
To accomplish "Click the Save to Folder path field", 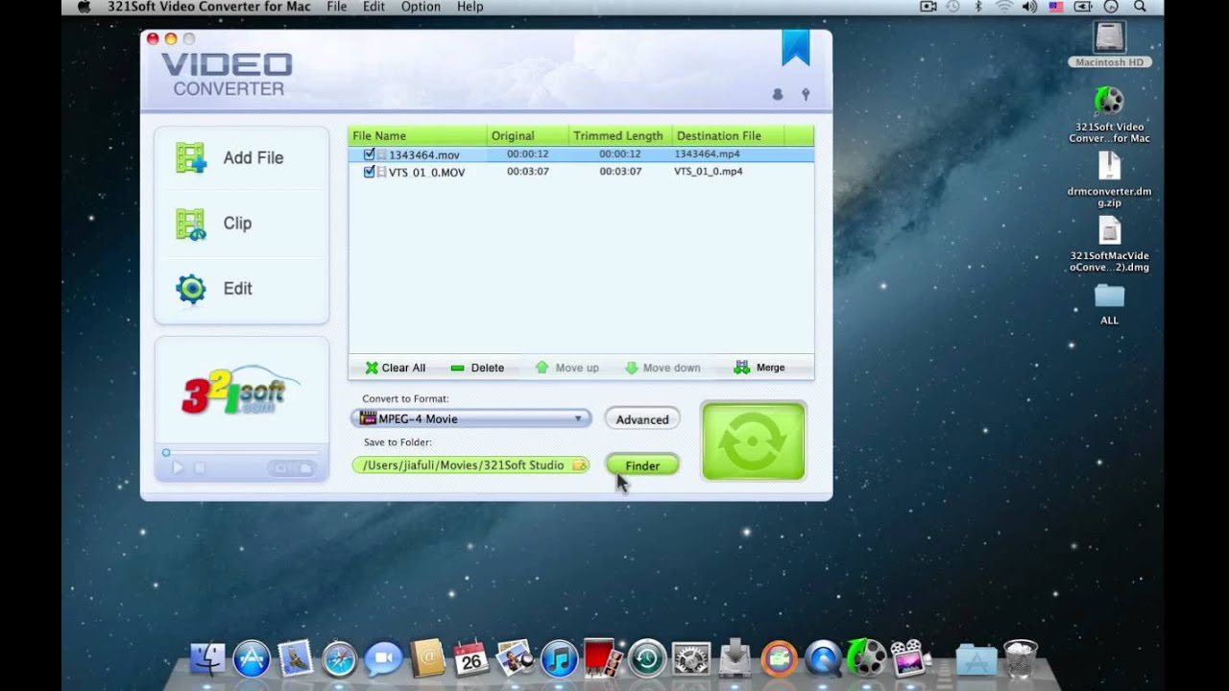I will 470,465.
